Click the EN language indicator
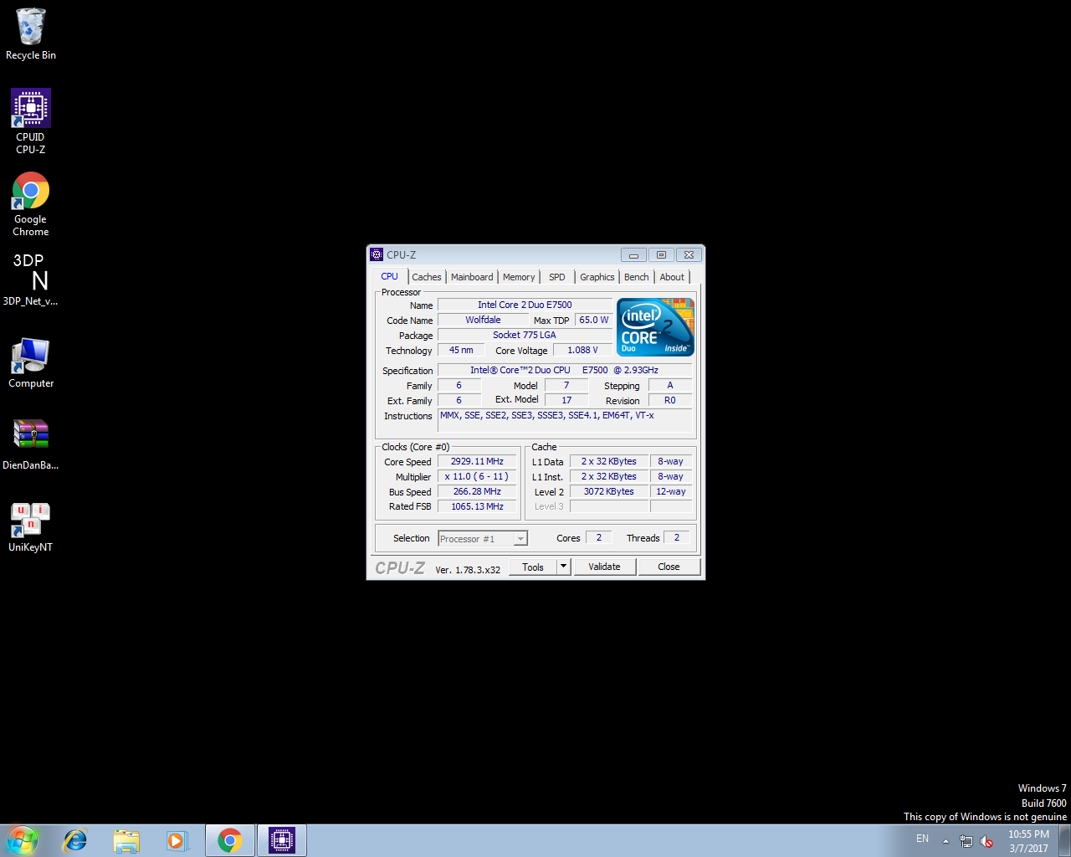This screenshot has width=1071, height=857. click(923, 839)
